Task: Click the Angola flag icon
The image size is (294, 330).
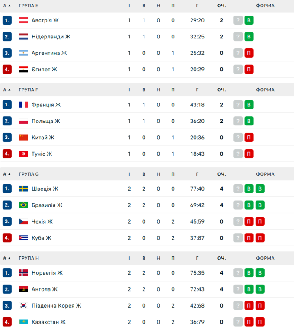Action: point(23,289)
